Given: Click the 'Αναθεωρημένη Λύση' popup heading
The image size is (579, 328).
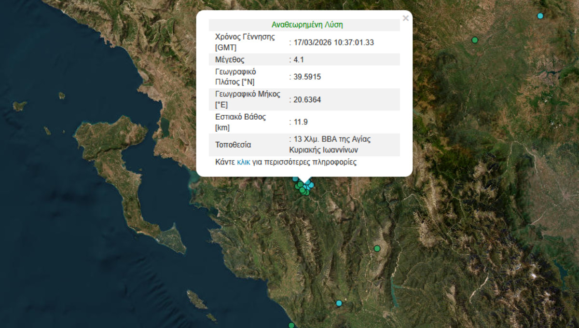Looking at the screenshot, I should click(x=307, y=25).
